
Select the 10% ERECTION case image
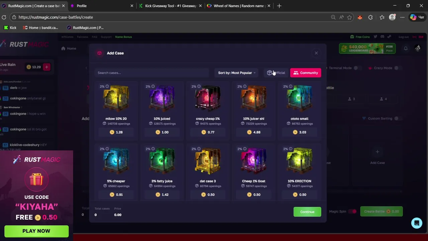[299, 161]
